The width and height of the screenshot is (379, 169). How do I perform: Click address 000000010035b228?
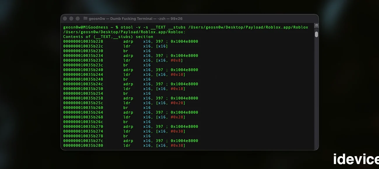83,41
